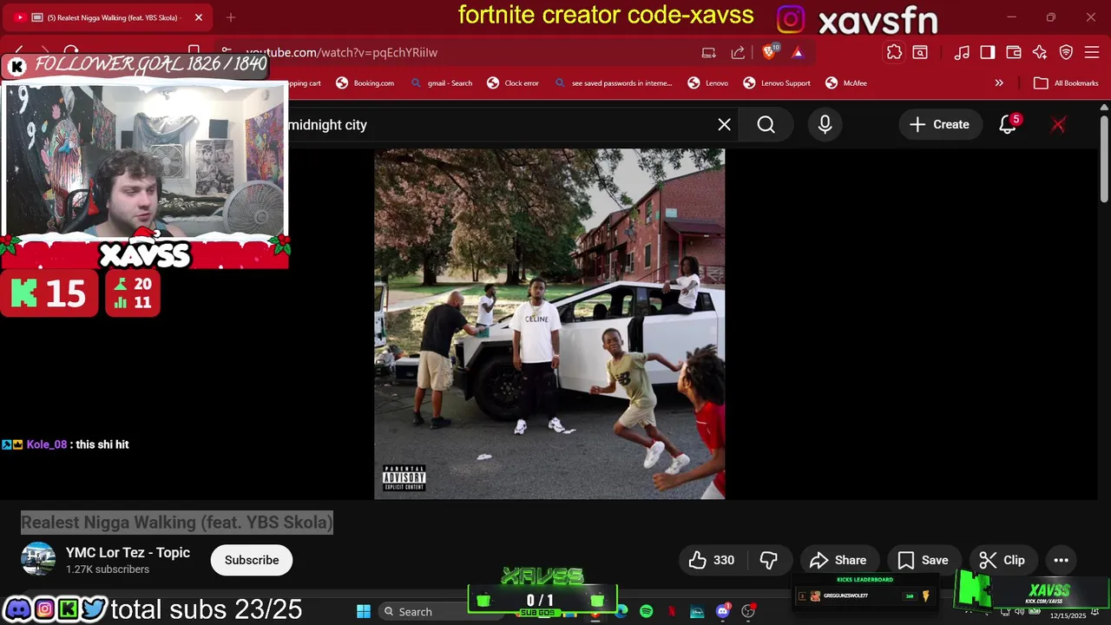Subscribe to YMC Lor Tez - Topic
1111x625 pixels.
click(x=252, y=560)
